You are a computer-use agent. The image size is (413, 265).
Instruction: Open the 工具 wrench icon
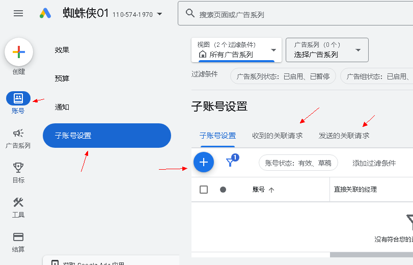click(x=18, y=202)
